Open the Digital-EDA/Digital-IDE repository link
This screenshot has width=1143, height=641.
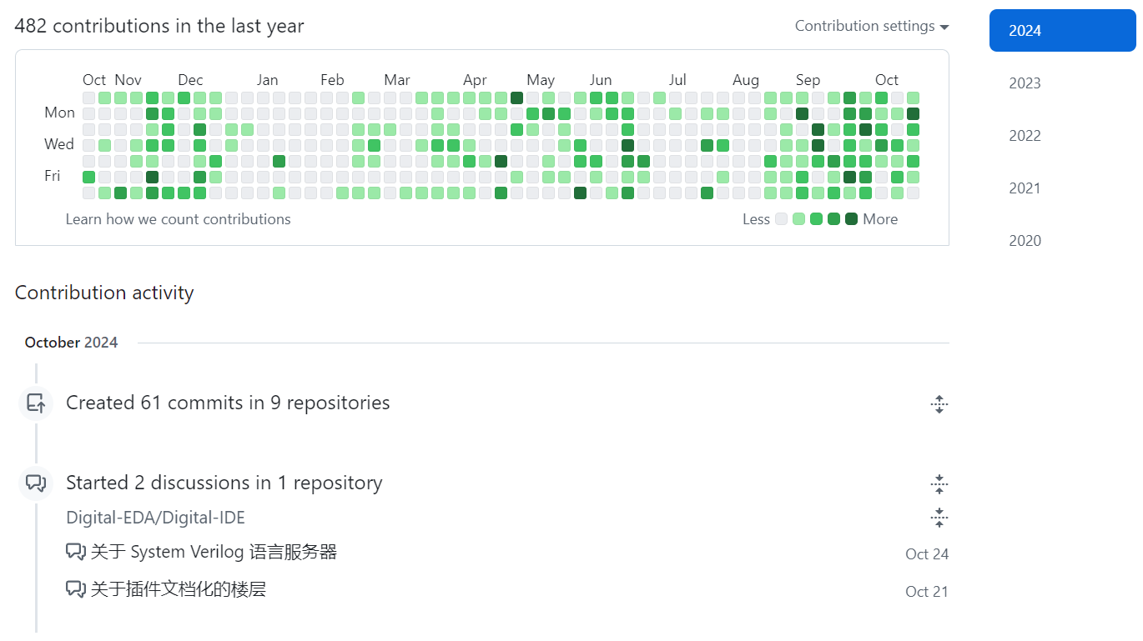click(156, 518)
